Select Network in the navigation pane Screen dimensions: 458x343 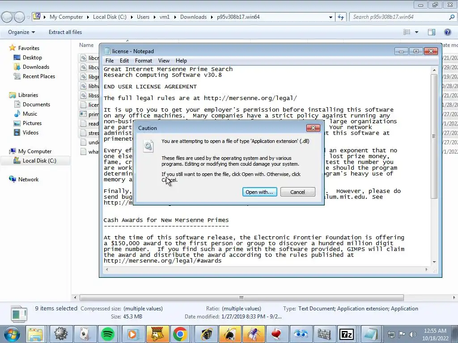(x=28, y=180)
